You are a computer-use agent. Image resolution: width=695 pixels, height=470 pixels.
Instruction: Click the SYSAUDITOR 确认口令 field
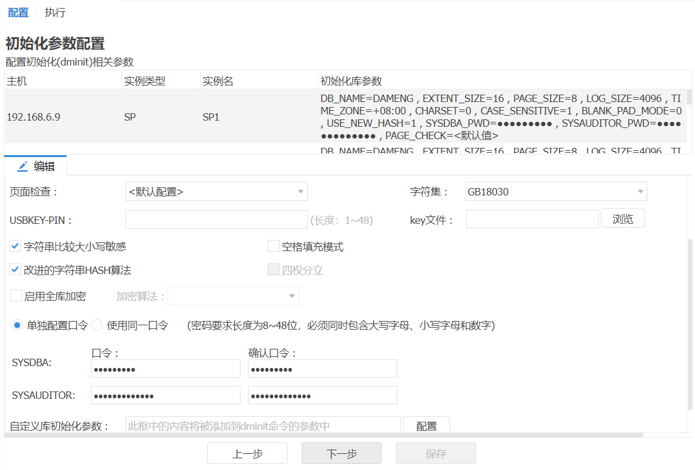point(322,395)
